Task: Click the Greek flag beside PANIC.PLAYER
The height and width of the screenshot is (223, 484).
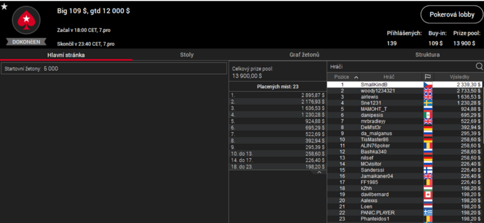Action: (x=428, y=213)
